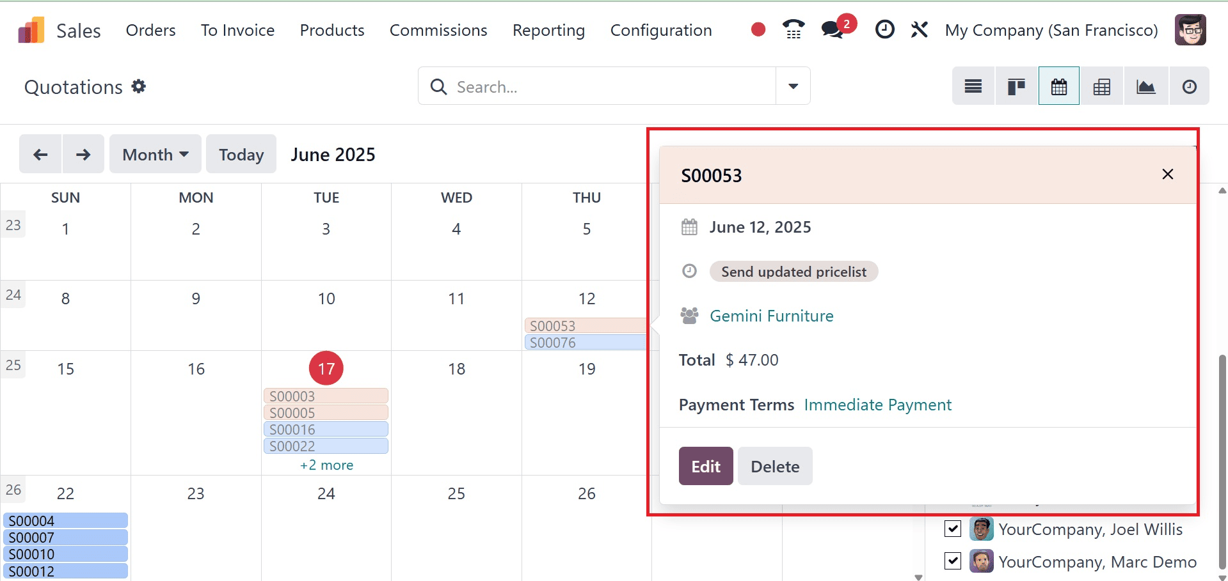Click the red recording dot icon
Screen dimensions: 1228x581
tap(758, 29)
